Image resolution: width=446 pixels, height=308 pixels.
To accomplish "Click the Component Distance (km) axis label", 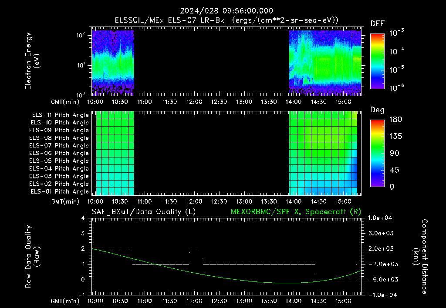I will click(420, 257).
